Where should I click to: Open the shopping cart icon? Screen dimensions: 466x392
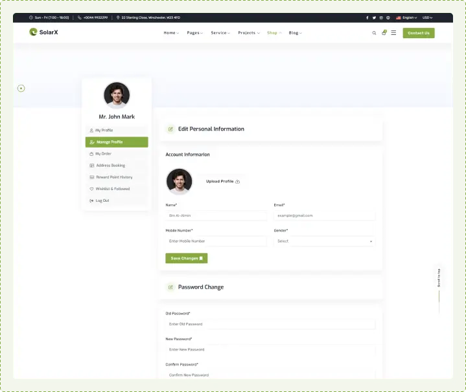[x=384, y=32]
